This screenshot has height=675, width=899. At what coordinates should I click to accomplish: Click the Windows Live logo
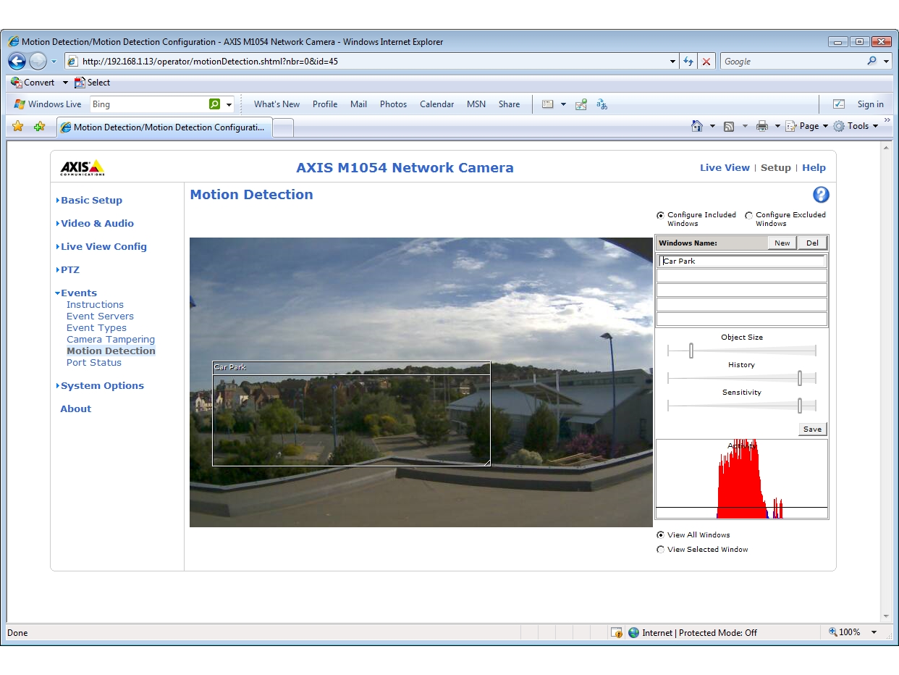coord(20,104)
